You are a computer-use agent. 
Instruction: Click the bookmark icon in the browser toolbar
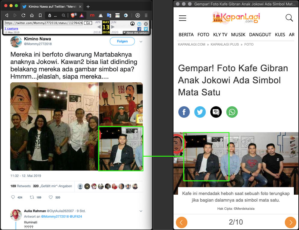tap(40, 15)
